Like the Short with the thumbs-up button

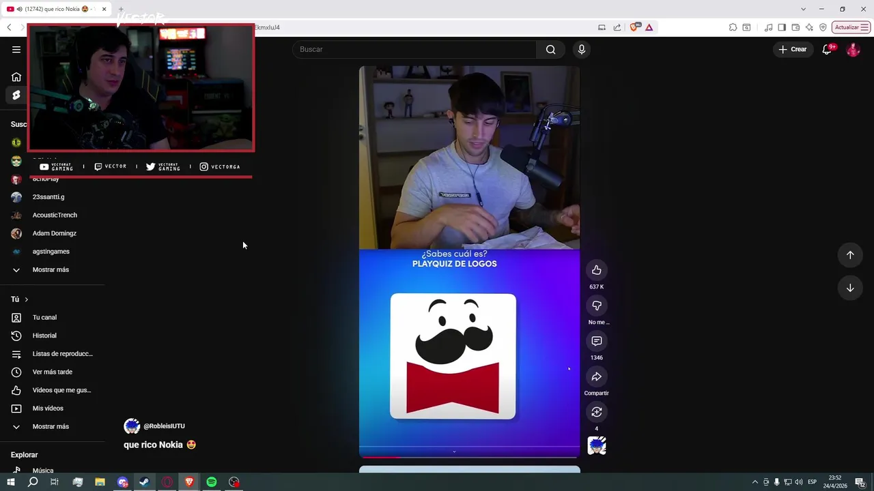(x=597, y=270)
